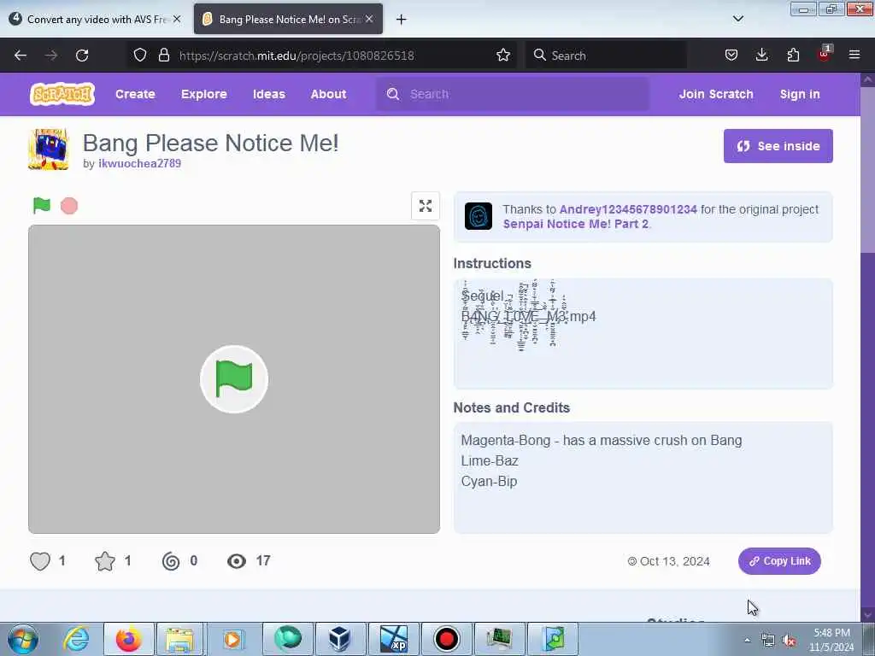
Task: Bookmark this page with the star icon
Action: [x=502, y=55]
